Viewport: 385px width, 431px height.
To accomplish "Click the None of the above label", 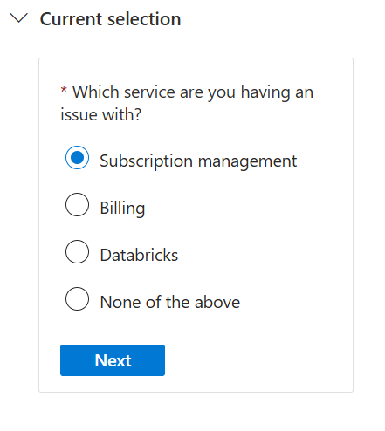I will tap(170, 302).
